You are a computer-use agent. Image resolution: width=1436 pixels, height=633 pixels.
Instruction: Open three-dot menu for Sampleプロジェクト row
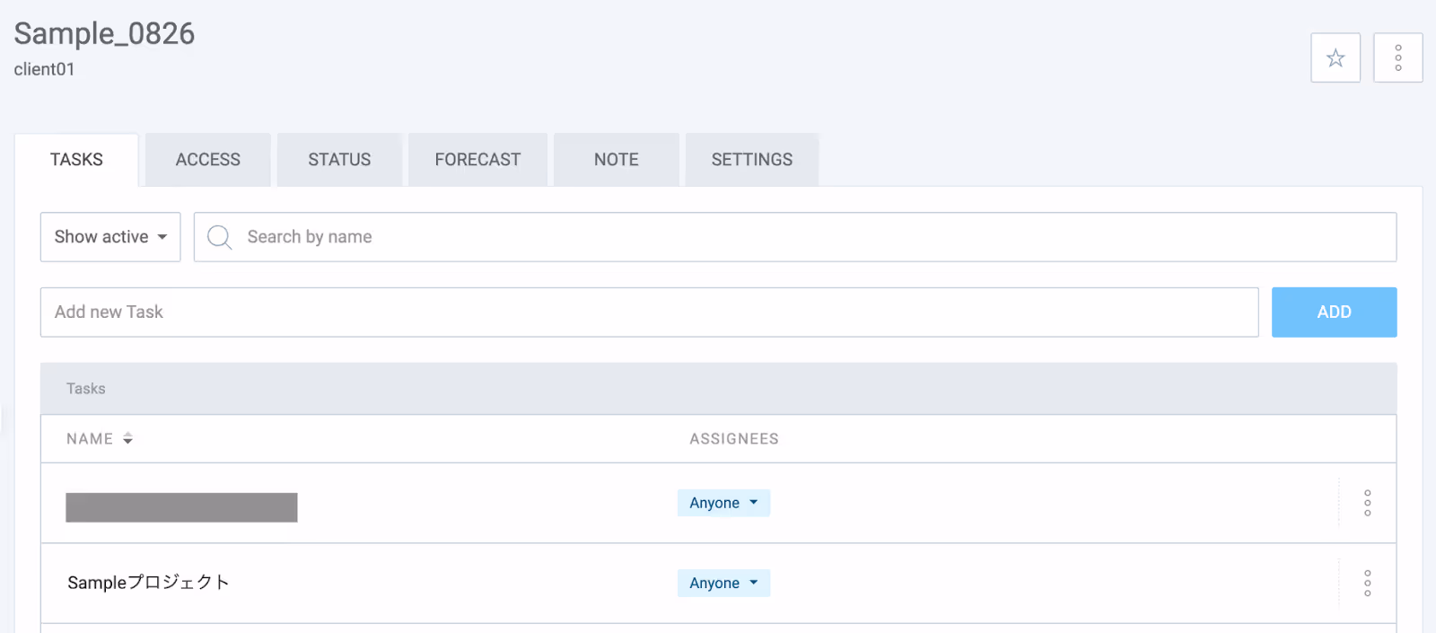(x=1368, y=583)
